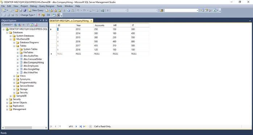This screenshot has height=135, width=253.
Task: Select the dbo.CompanyHiring table in tree
Action: [x=34, y=62]
